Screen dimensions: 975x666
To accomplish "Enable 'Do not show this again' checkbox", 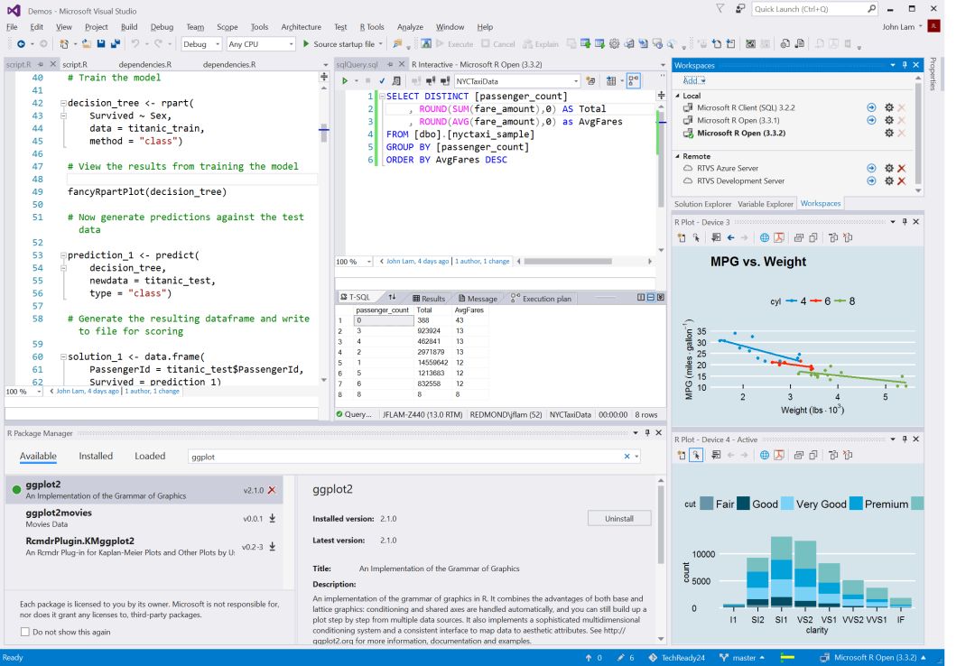I will pyautogui.click(x=24, y=632).
